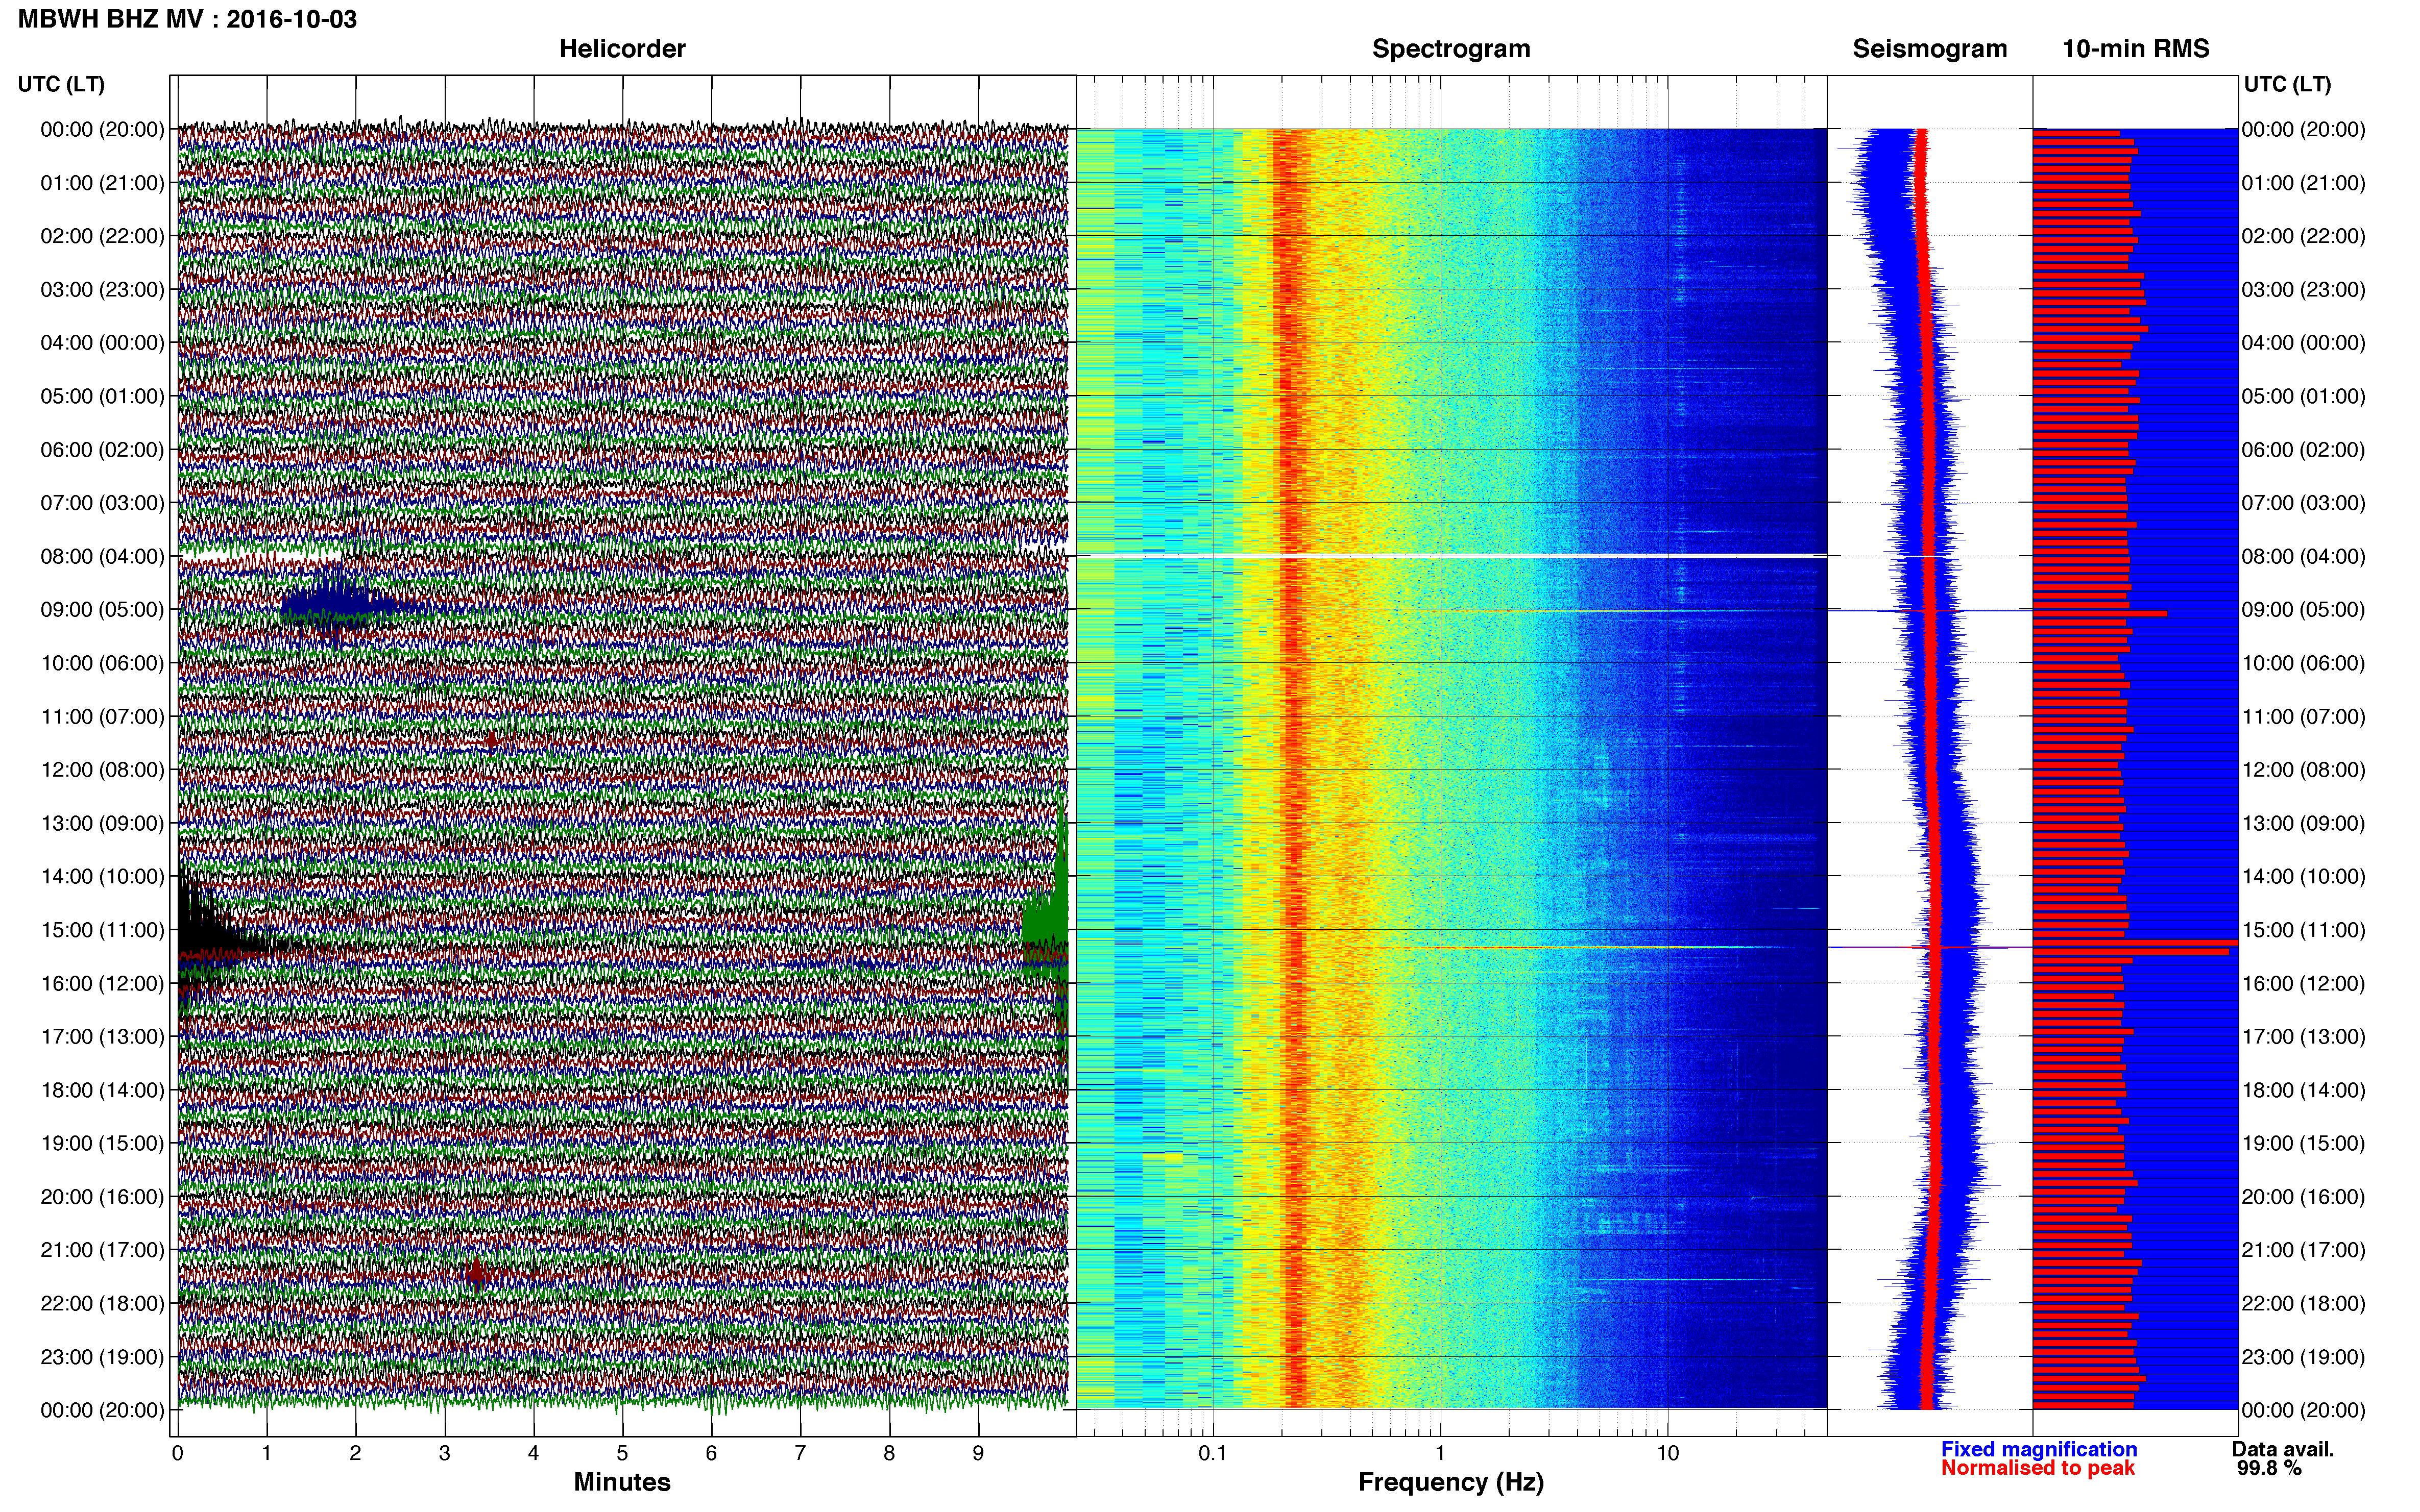Click the left 'UTC (LT)' axis label
This screenshot has width=2420, height=1512.
[x=61, y=84]
